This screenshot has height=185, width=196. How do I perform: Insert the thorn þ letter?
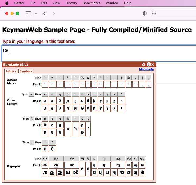click(x=94, y=101)
